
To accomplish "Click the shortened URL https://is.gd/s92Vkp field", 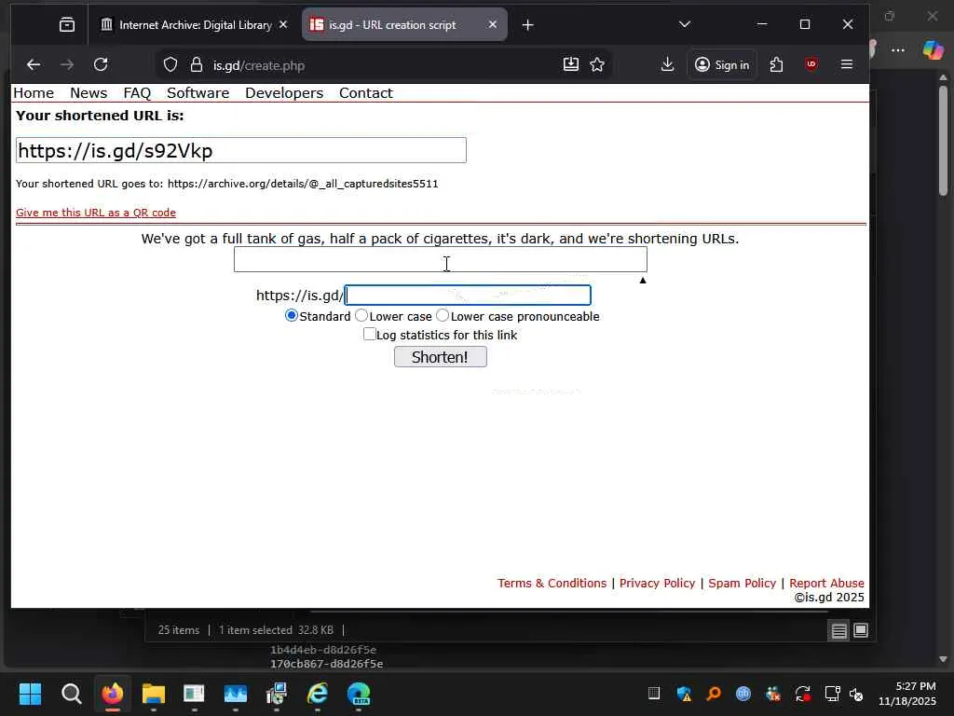I will (x=241, y=150).
